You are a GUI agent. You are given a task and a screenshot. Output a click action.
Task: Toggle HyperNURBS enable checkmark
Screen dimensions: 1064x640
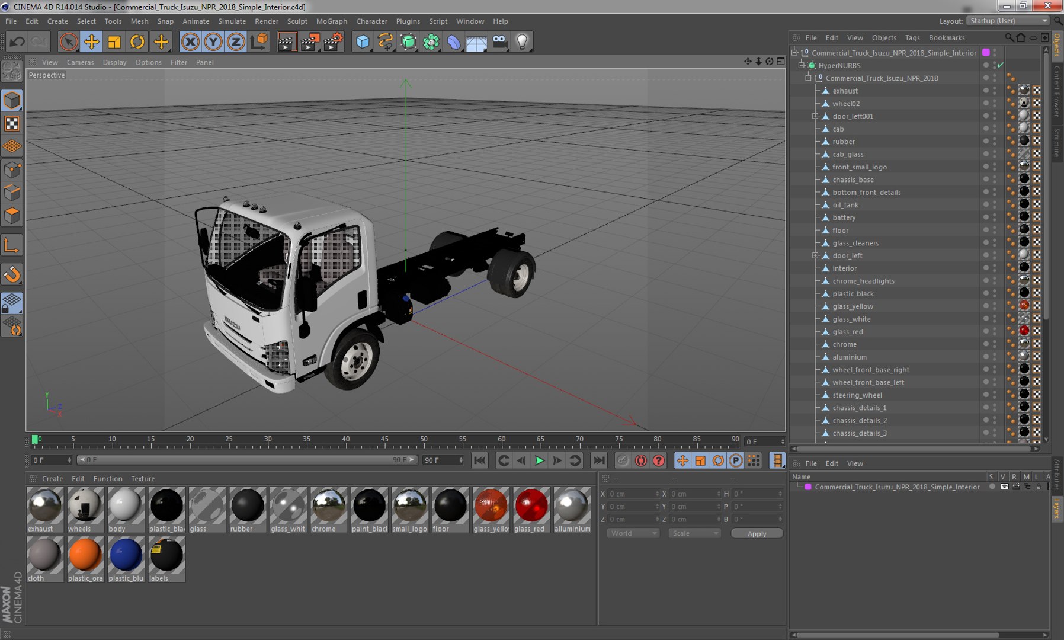coord(1001,65)
